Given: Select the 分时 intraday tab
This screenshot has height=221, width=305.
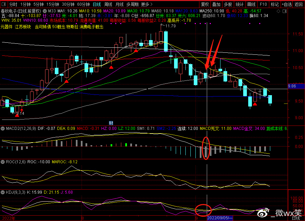Looking at the screenshot, I should [x=13, y=5].
